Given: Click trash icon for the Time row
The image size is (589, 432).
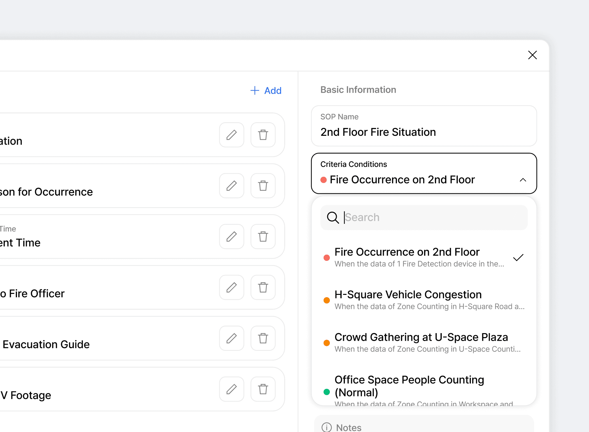Looking at the screenshot, I should pos(263,237).
